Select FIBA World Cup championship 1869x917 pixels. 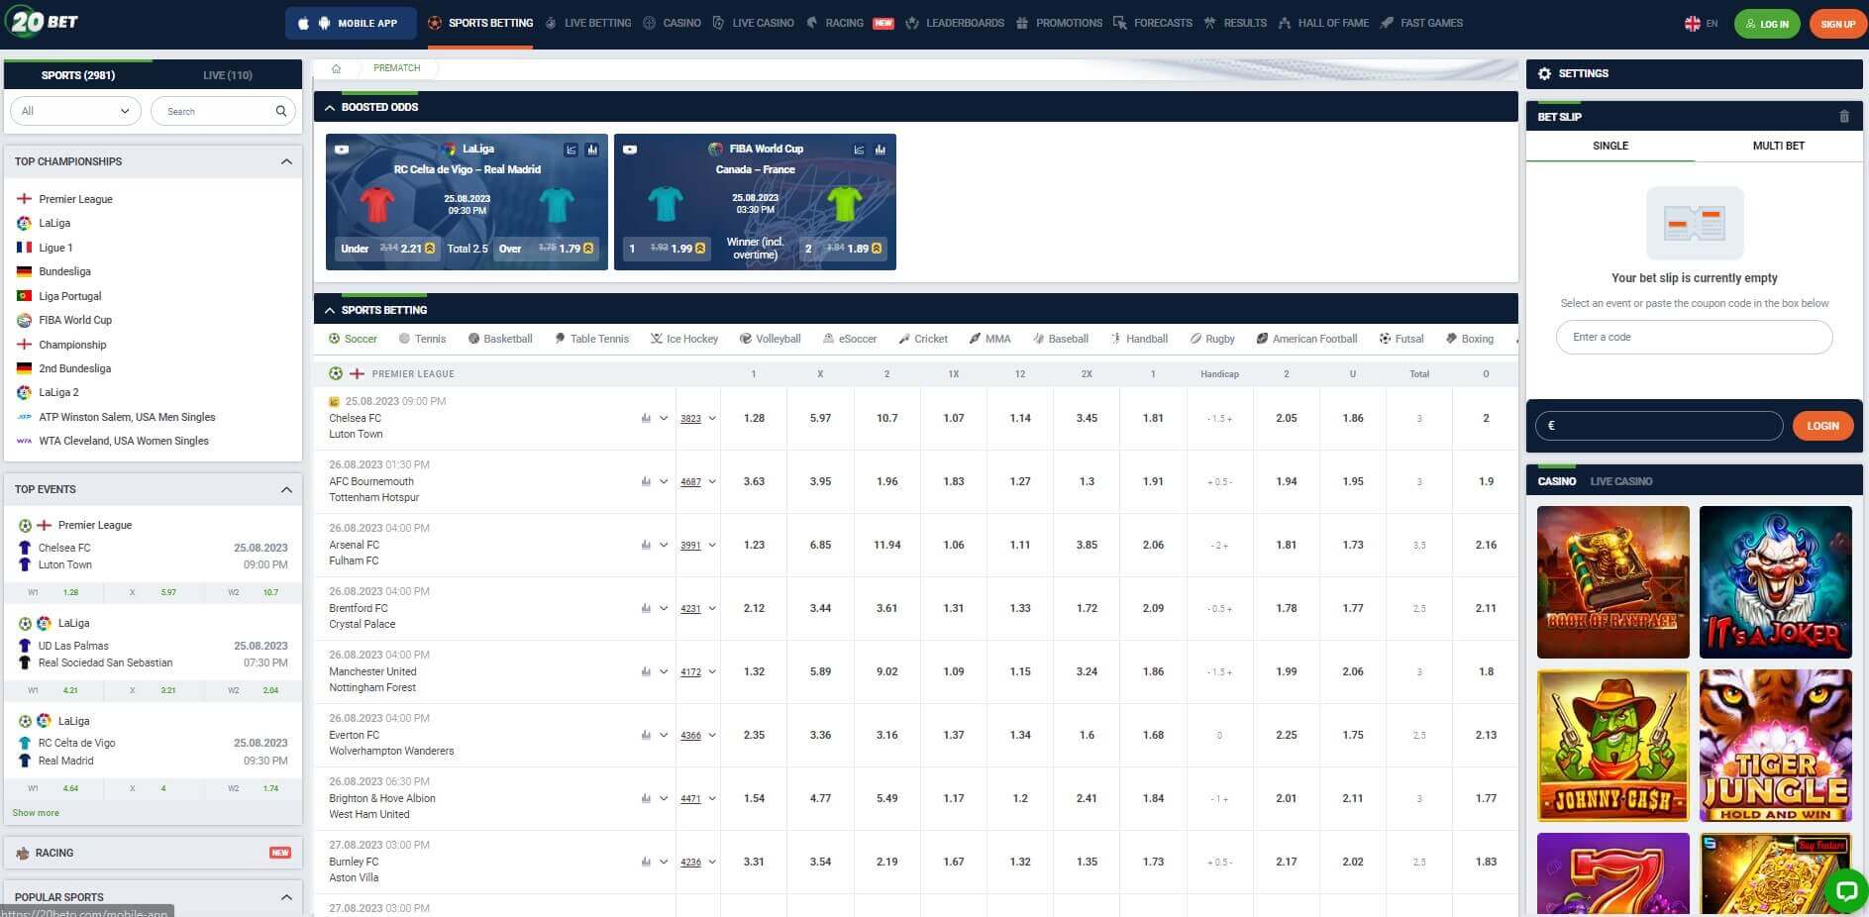pos(75,320)
